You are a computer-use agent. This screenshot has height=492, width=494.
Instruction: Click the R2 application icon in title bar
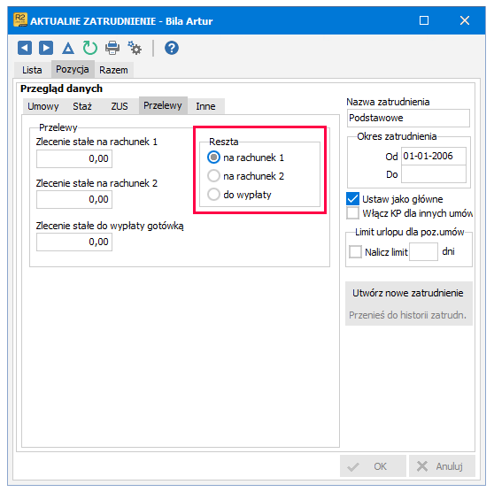(20, 19)
